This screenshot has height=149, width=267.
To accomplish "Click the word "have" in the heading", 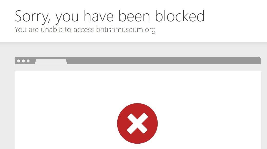I will click(x=98, y=16).
